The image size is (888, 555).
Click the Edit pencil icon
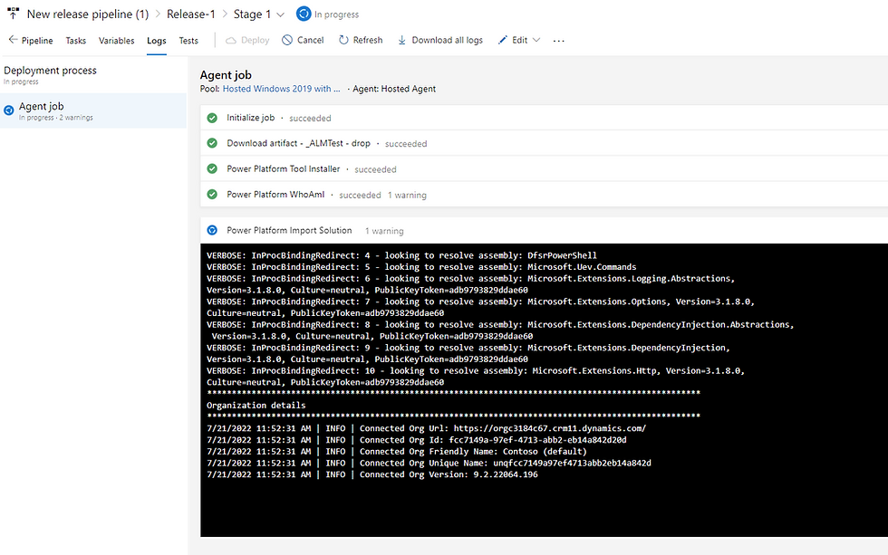pyautogui.click(x=502, y=40)
